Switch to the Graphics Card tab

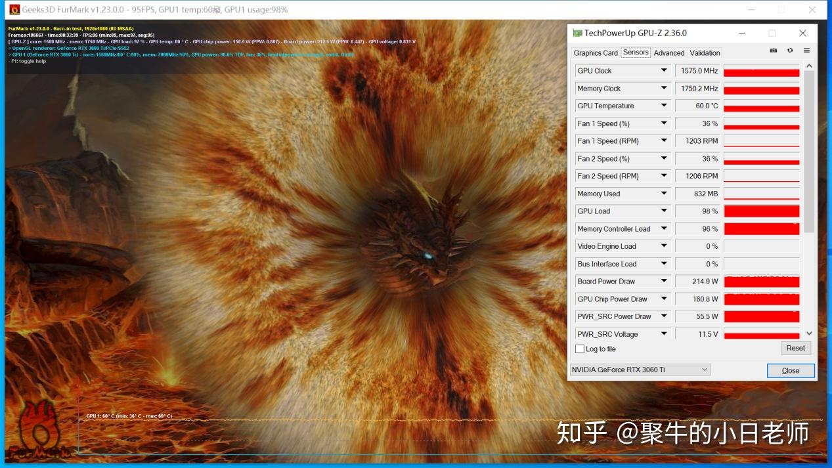[x=596, y=53]
